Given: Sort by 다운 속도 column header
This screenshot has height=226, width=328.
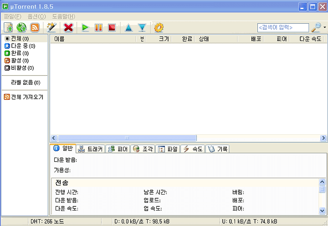Looking at the screenshot, I should coord(307,39).
